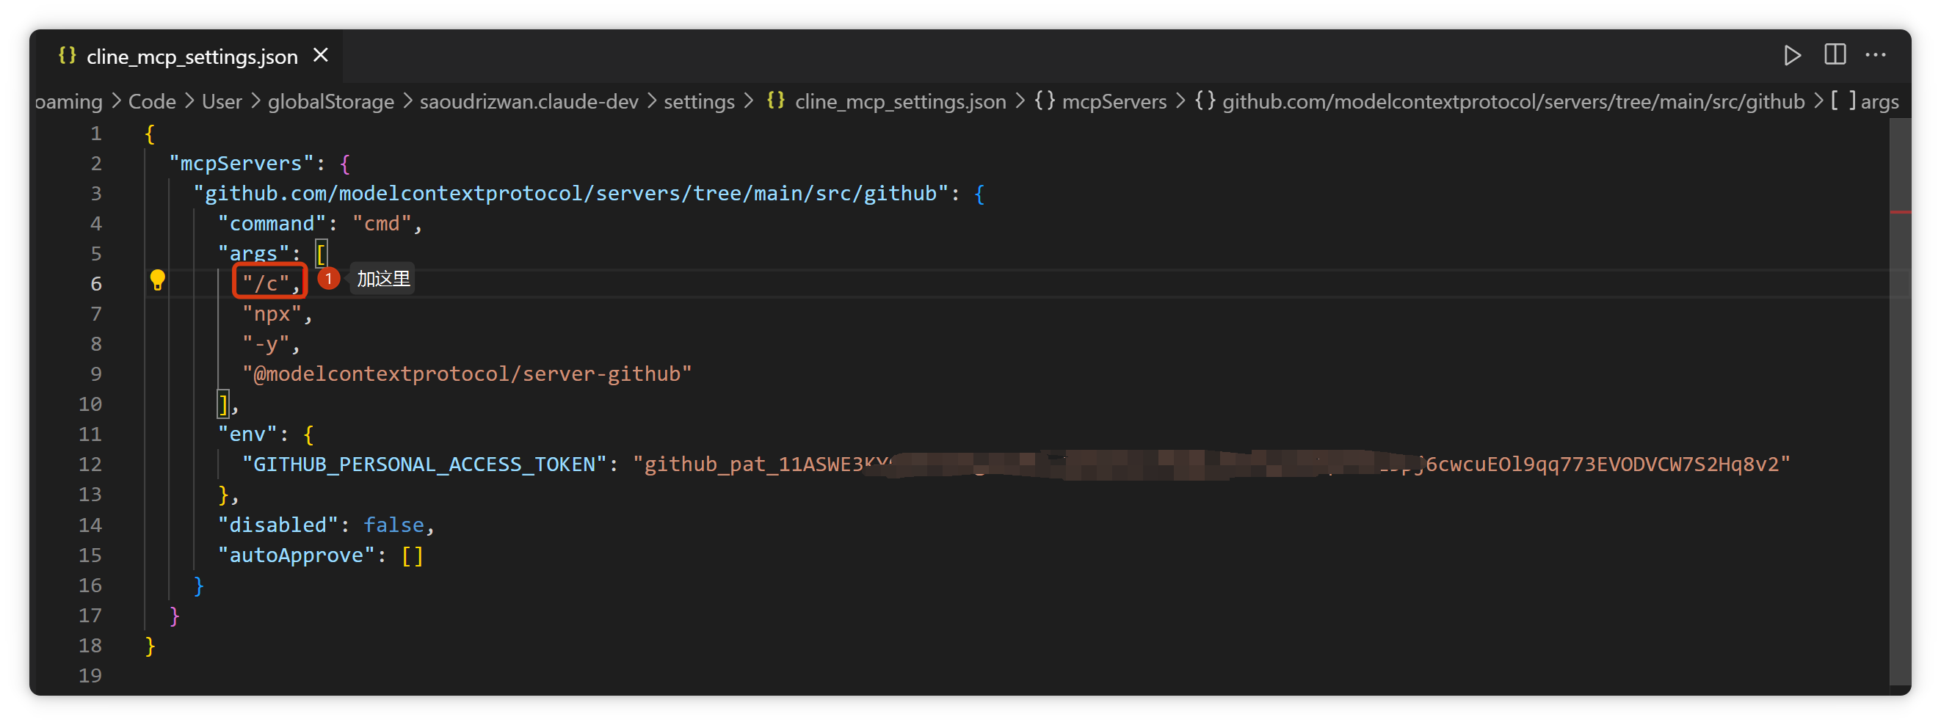1941x725 pixels.
Task: Close the cline_mcp_settings.json tab
Action: point(321,56)
